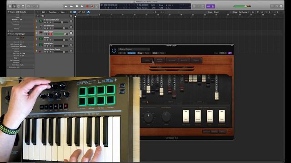Select the first tab of Vintage B3 organ

click(x=147, y=60)
